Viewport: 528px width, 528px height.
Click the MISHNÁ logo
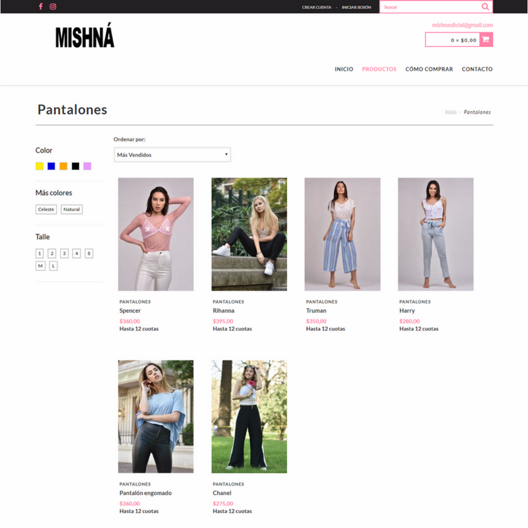(85, 36)
